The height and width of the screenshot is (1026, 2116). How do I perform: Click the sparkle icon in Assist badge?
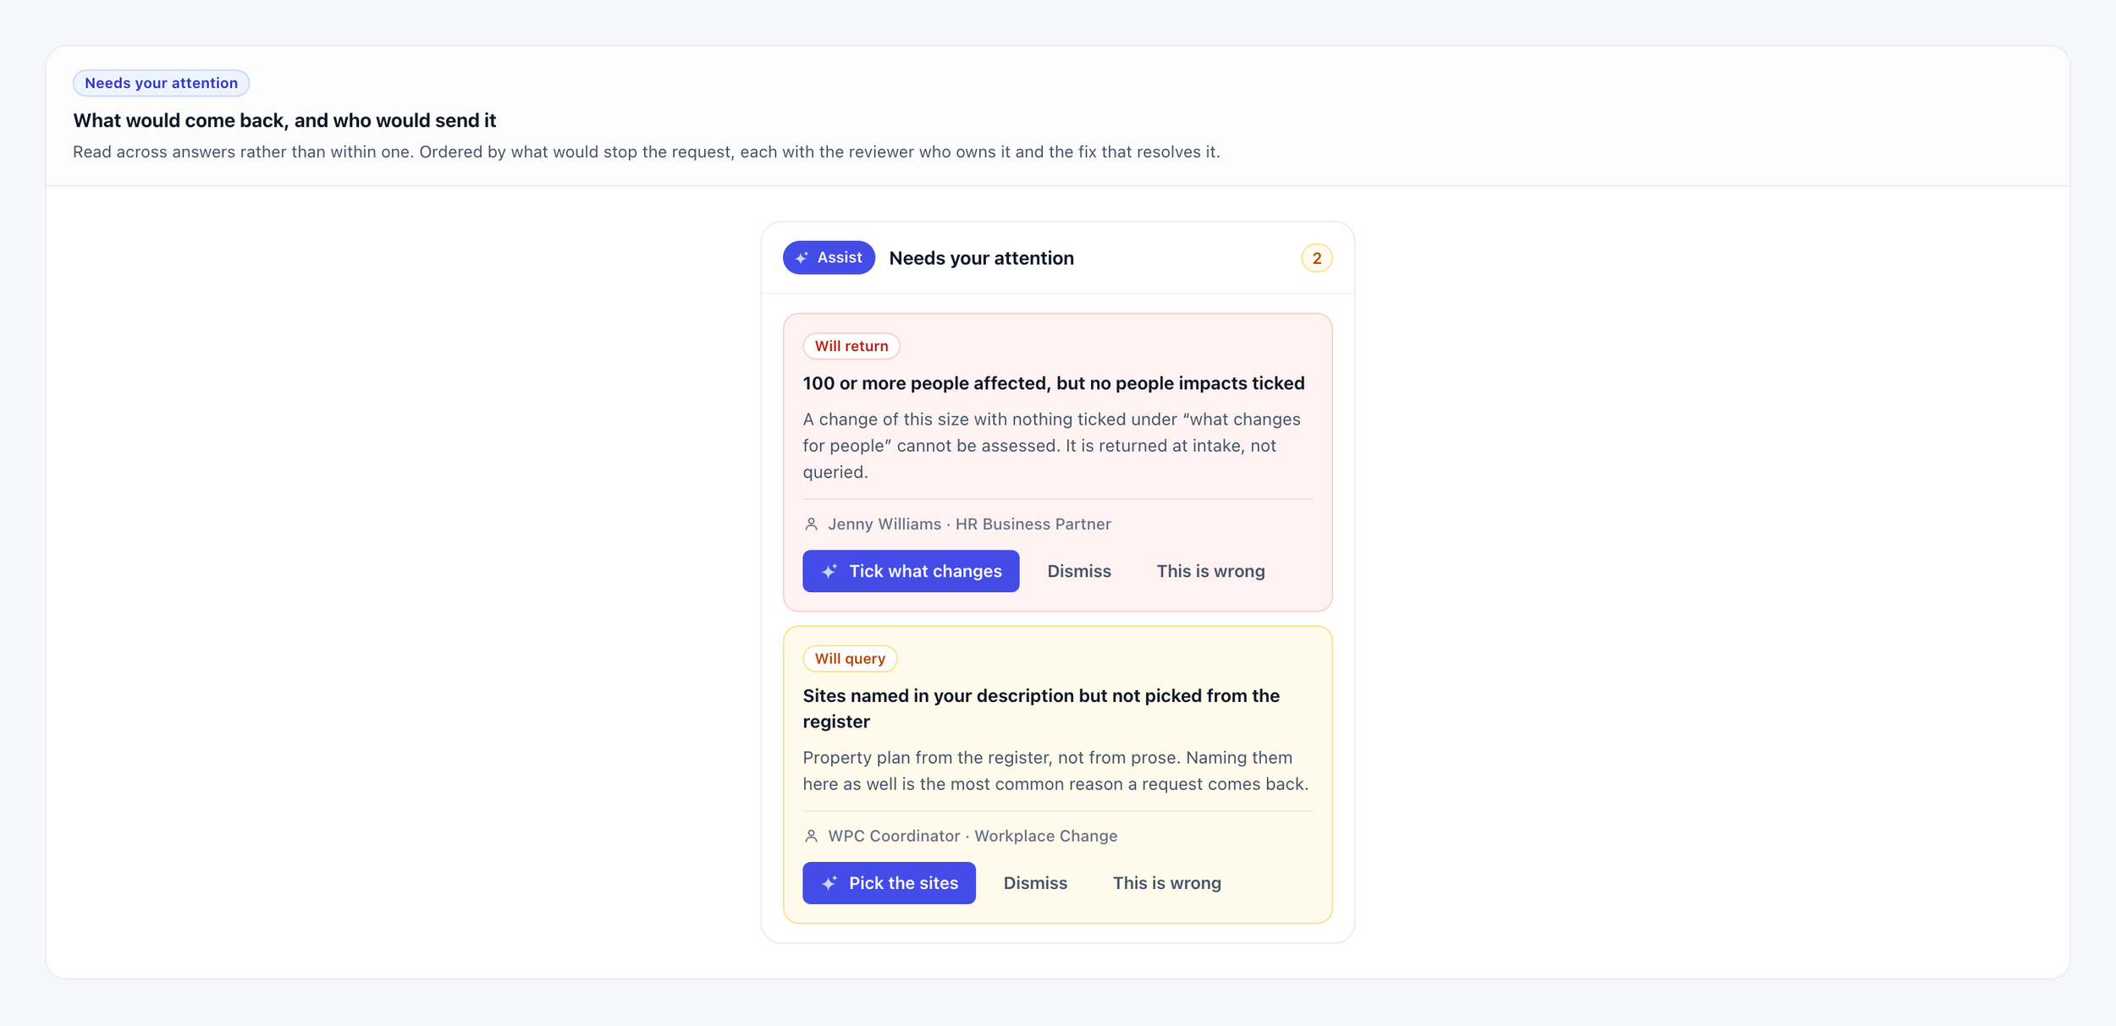click(802, 258)
